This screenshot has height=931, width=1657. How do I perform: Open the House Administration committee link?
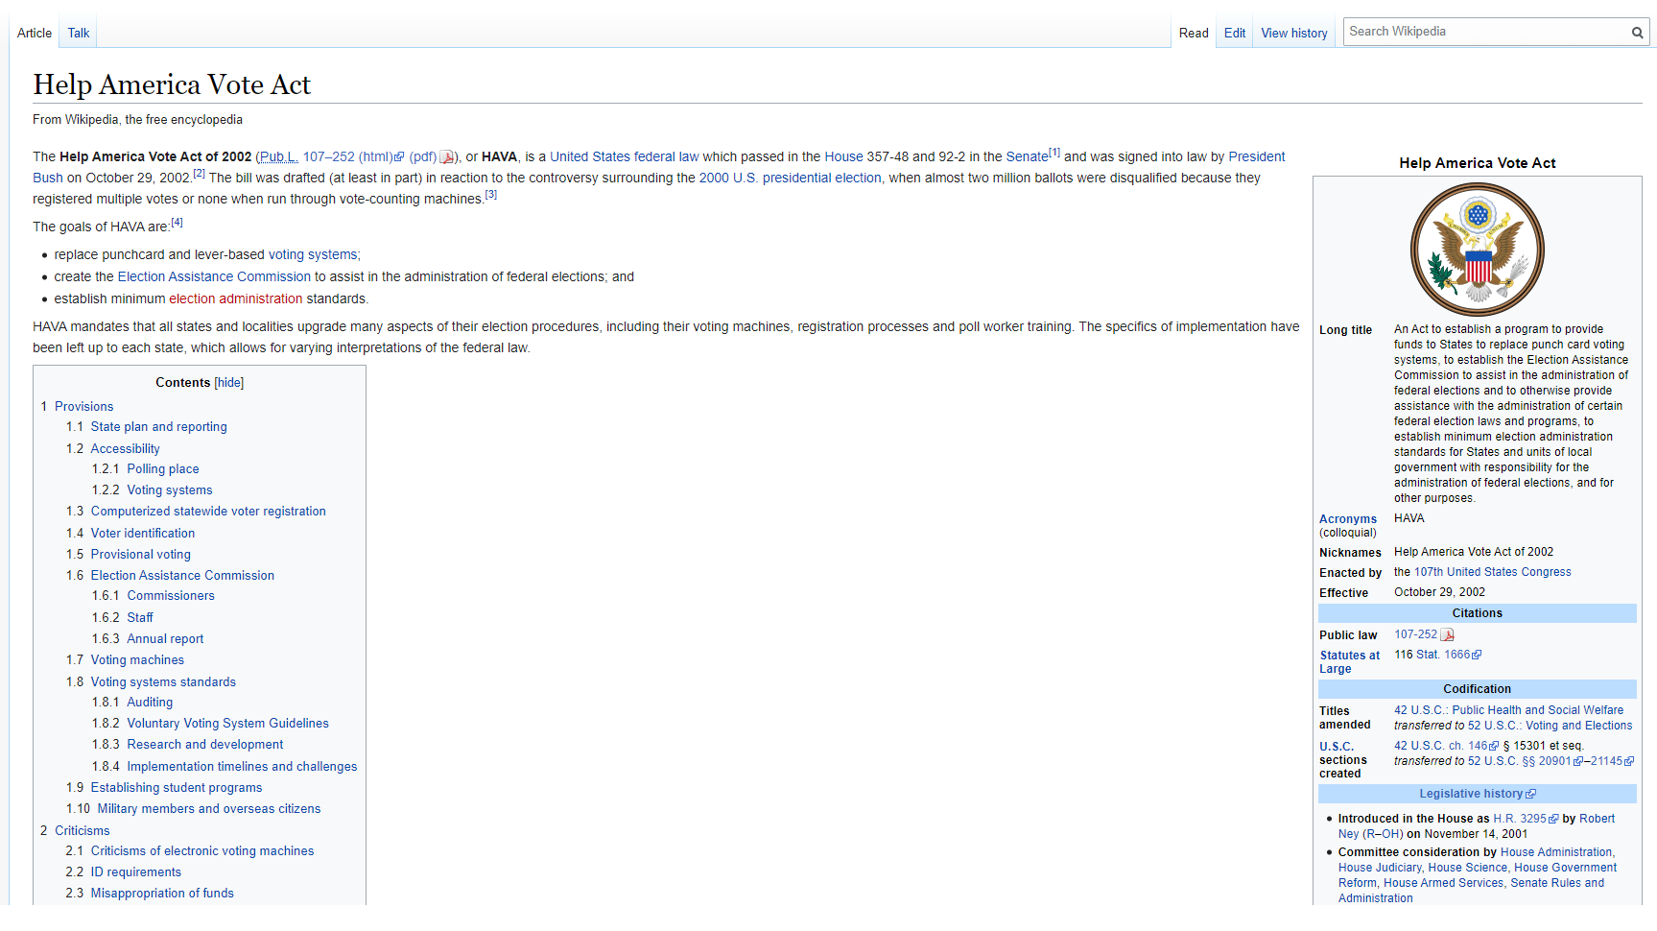coord(1556,852)
